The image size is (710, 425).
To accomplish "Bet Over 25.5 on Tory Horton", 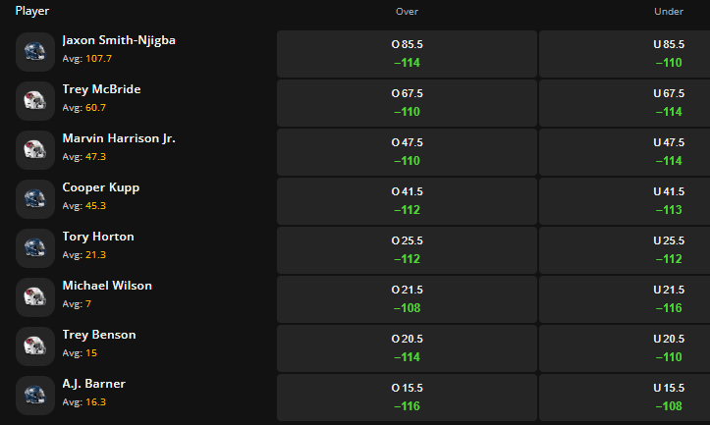I will pos(407,250).
